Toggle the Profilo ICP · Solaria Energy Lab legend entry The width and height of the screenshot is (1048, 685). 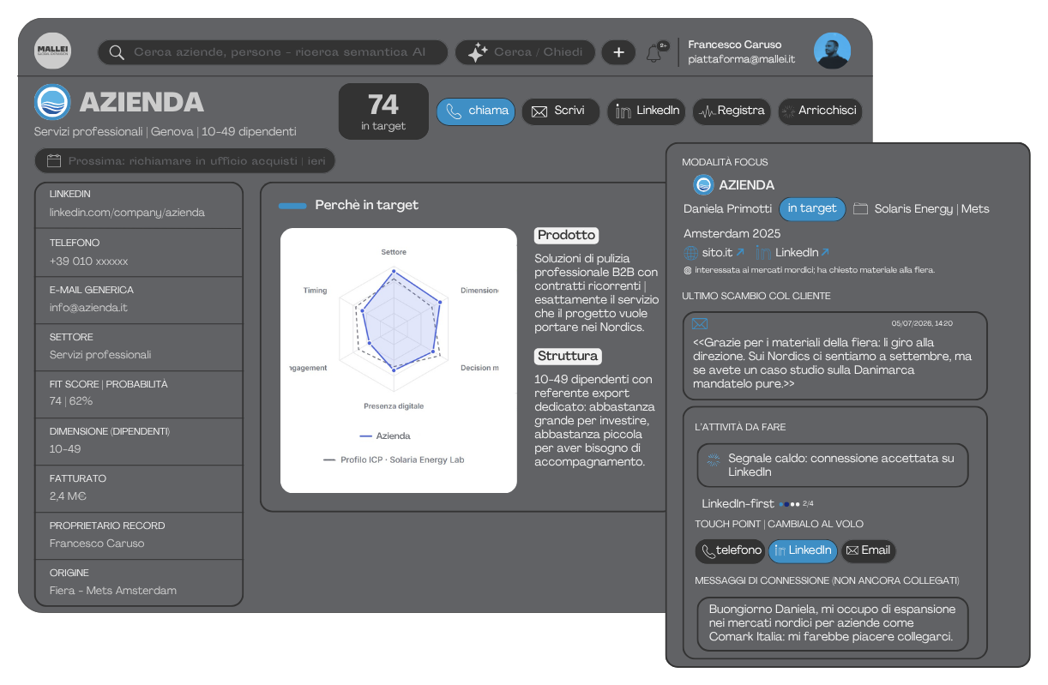click(x=395, y=460)
